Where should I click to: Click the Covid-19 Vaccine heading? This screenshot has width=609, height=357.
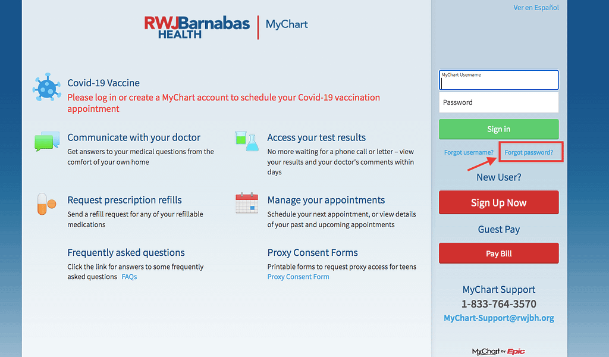pos(103,83)
